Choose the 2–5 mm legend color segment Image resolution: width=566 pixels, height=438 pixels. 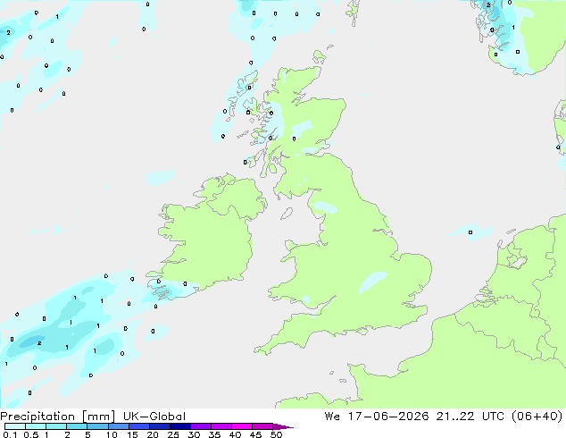coord(77,426)
